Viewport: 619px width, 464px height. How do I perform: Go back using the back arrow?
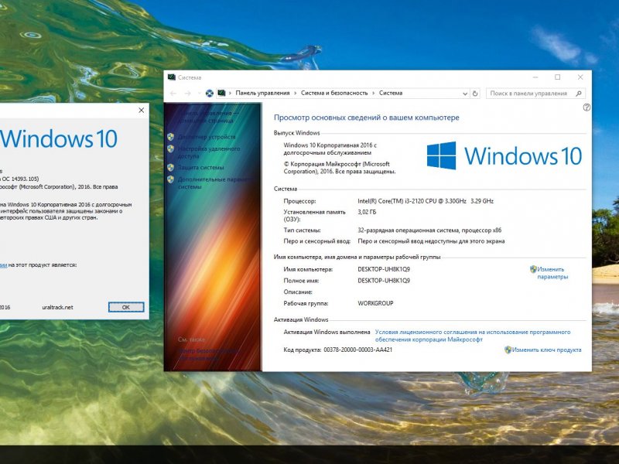point(173,93)
